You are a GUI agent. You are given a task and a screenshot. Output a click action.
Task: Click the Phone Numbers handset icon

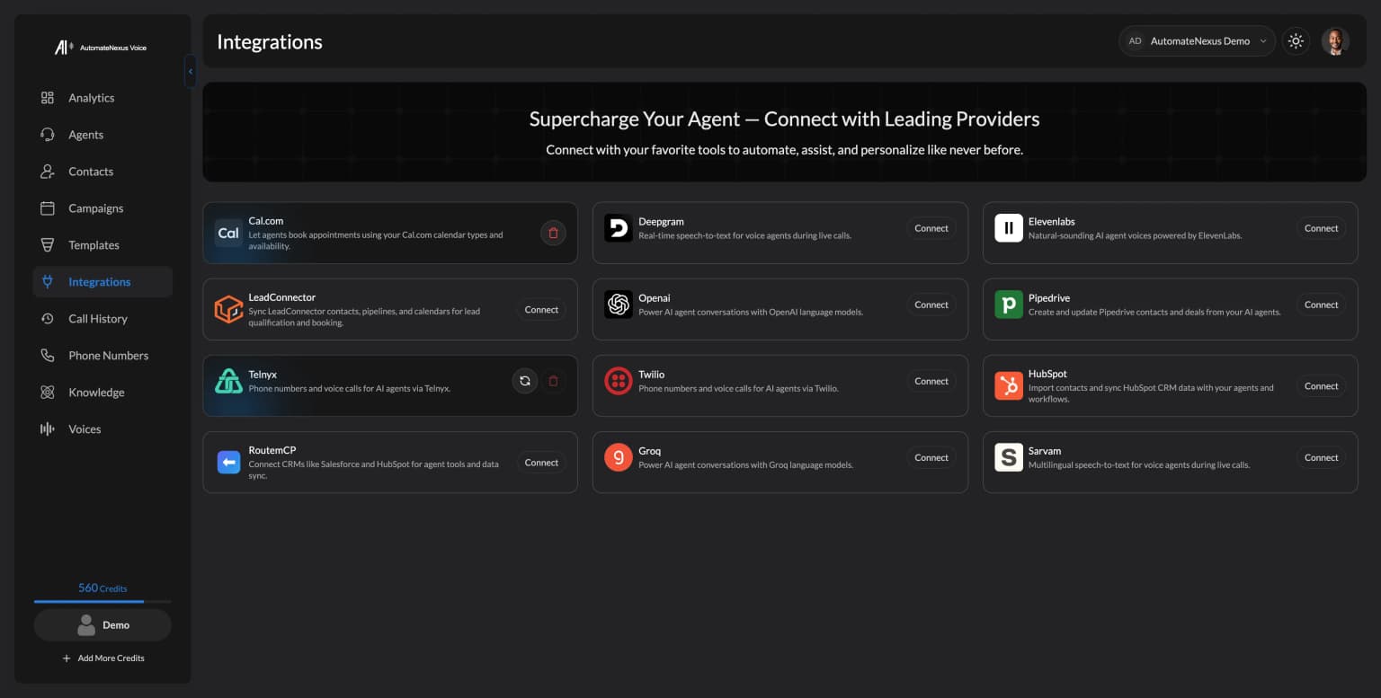click(x=48, y=356)
